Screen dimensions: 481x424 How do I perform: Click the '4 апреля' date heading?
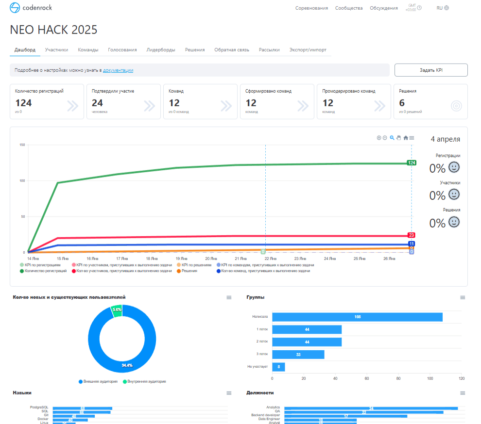click(x=445, y=139)
